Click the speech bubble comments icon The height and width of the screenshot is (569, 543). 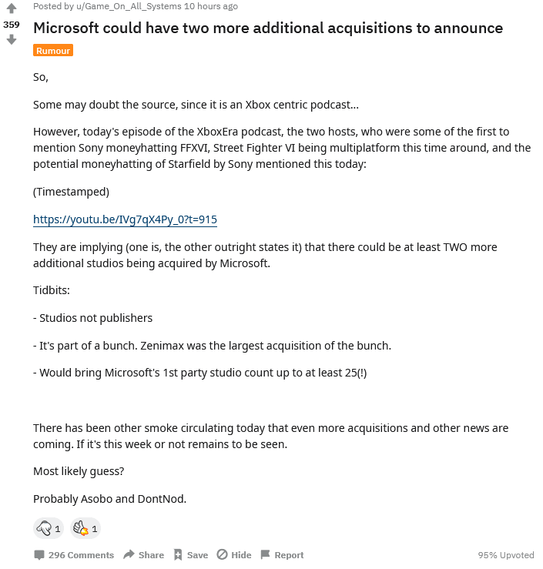click(x=39, y=554)
